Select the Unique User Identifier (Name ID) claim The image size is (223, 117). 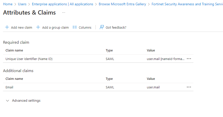pyautogui.click(x=29, y=59)
